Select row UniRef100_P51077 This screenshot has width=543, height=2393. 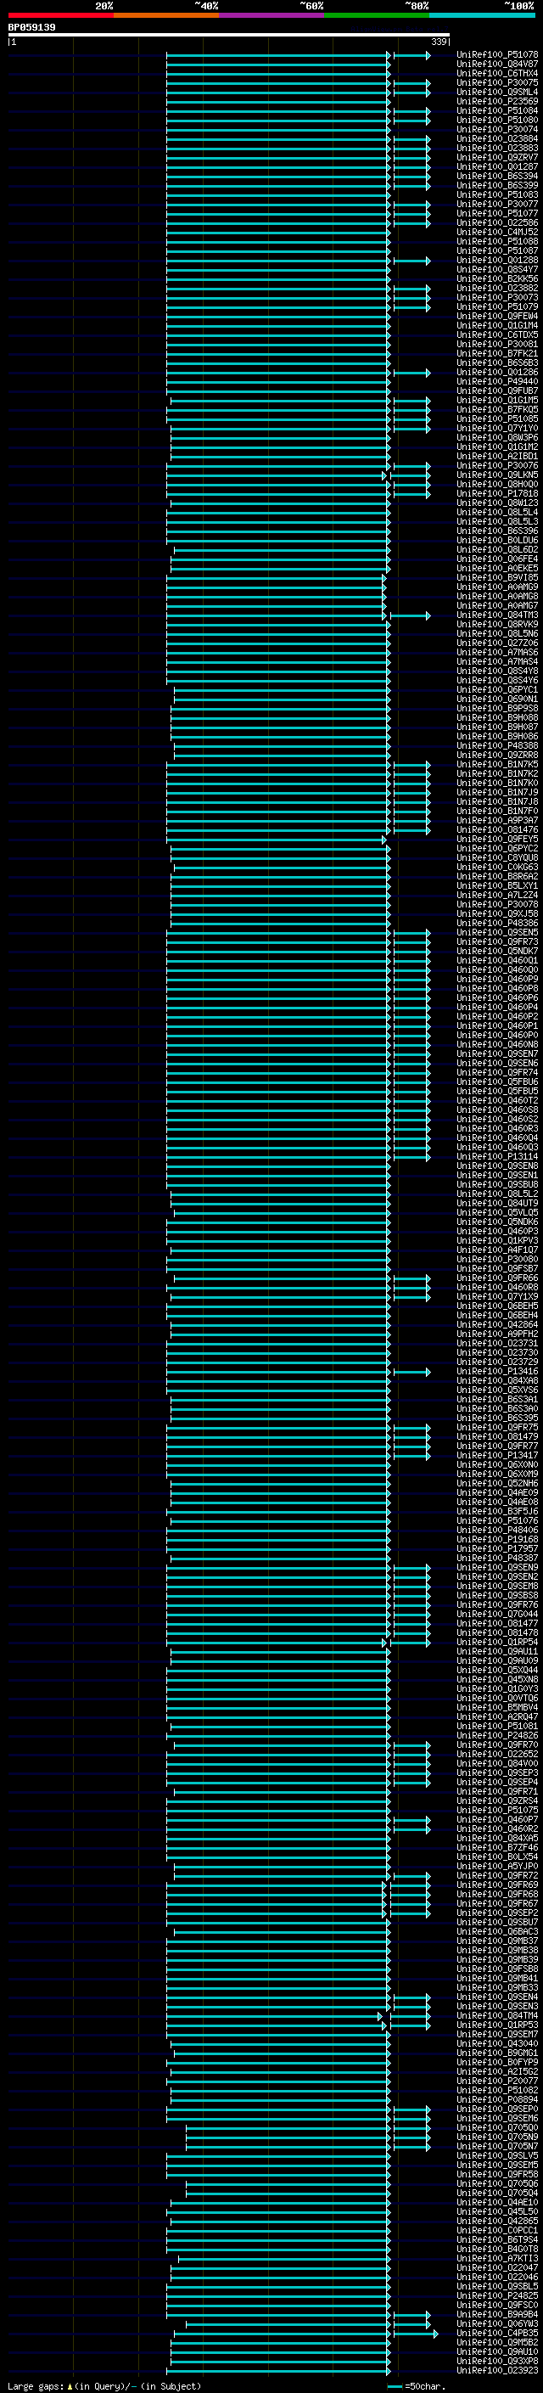[497, 214]
